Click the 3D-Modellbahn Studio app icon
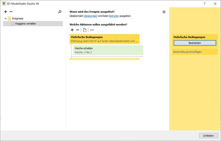Viewport: 221px width, 141px height. click(4, 4)
